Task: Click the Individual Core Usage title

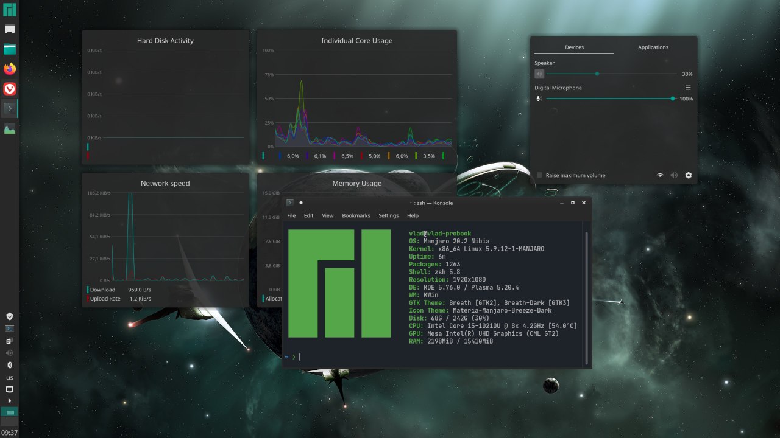Action: [356, 41]
